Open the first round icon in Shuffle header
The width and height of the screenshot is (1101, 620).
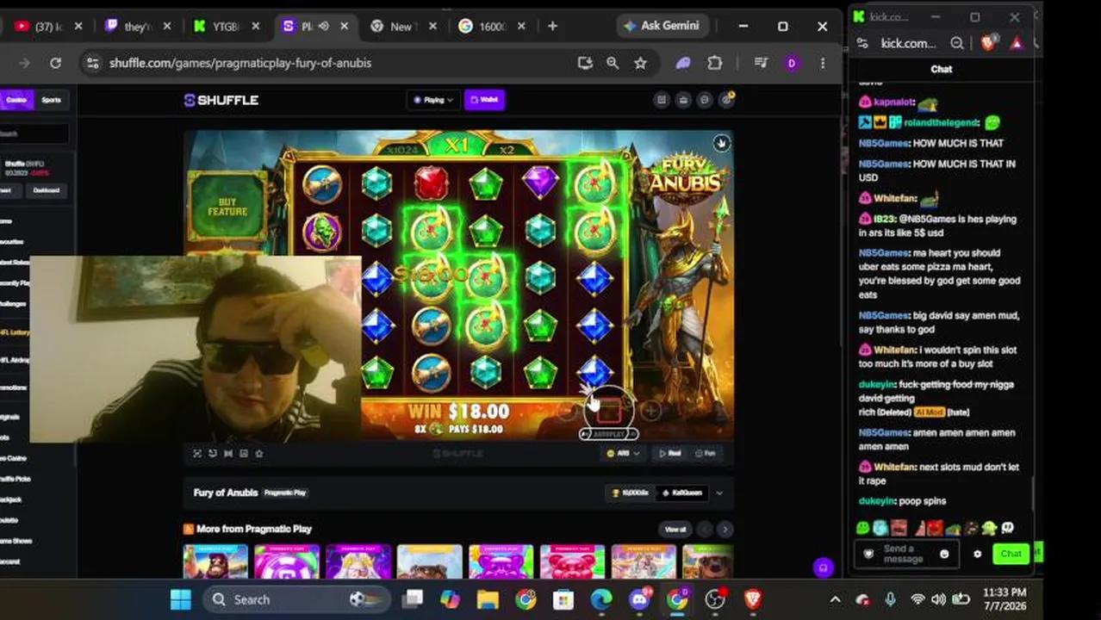pos(662,100)
